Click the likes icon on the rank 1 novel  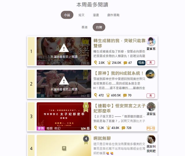[x=96, y=63]
